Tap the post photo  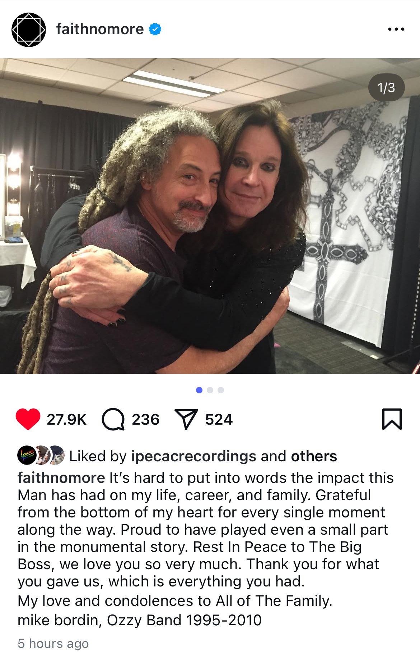[x=210, y=216]
